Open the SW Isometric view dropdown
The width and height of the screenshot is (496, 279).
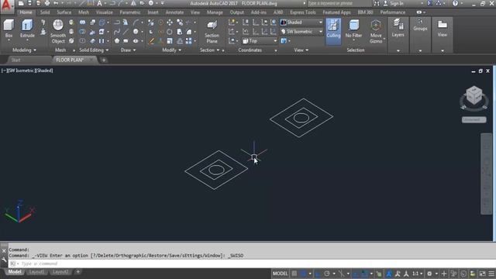301,32
